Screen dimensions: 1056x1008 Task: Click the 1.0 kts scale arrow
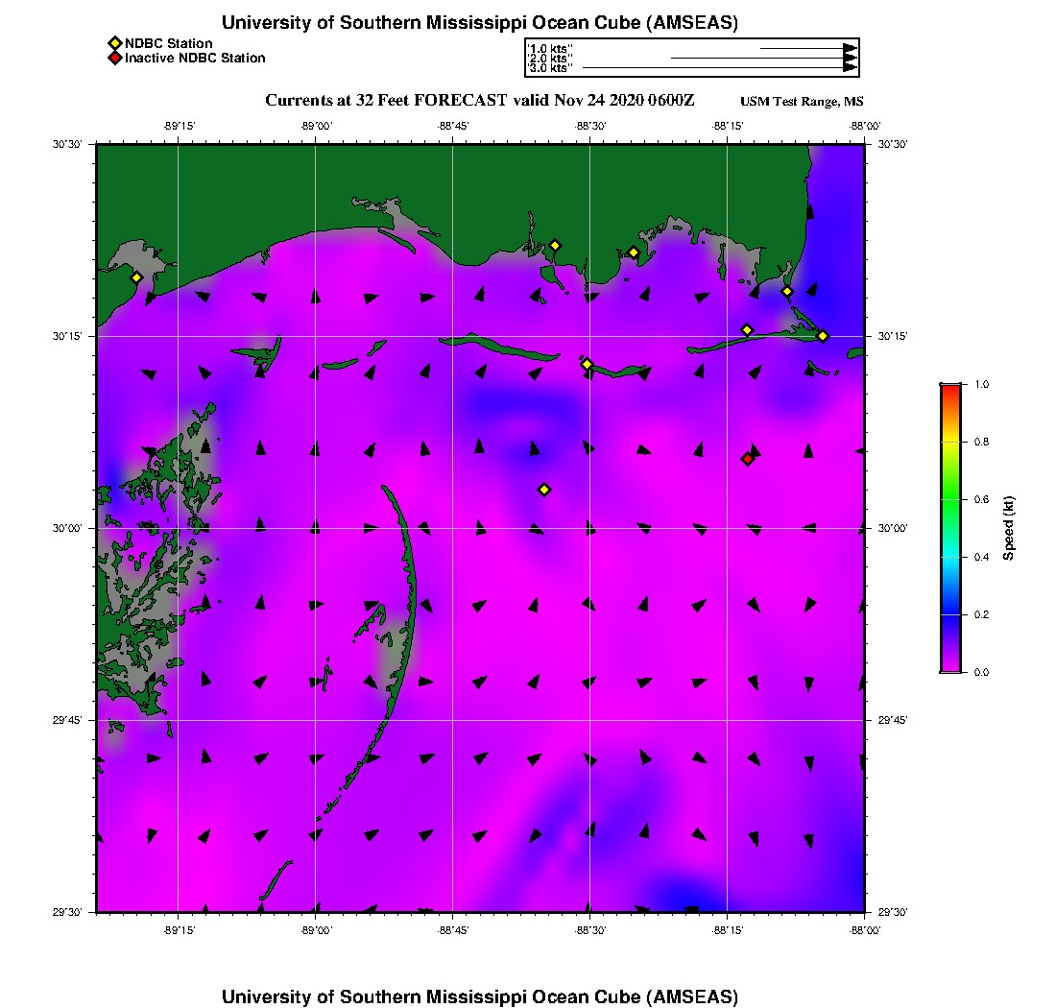pyautogui.click(x=808, y=48)
